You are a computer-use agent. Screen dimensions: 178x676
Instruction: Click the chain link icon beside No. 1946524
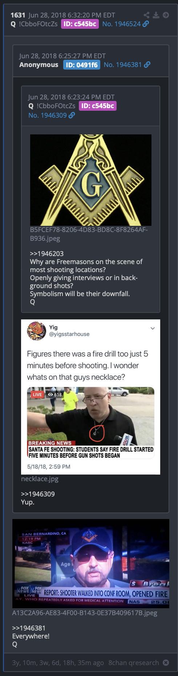coord(146,24)
